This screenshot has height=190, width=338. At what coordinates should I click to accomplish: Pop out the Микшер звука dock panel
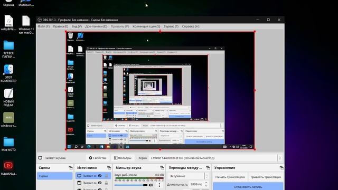click(x=162, y=168)
